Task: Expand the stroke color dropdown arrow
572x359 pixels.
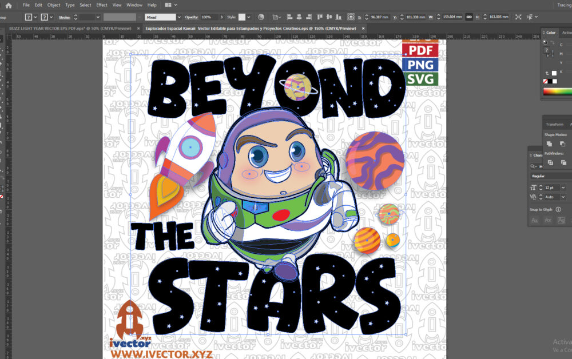Action: click(x=51, y=17)
